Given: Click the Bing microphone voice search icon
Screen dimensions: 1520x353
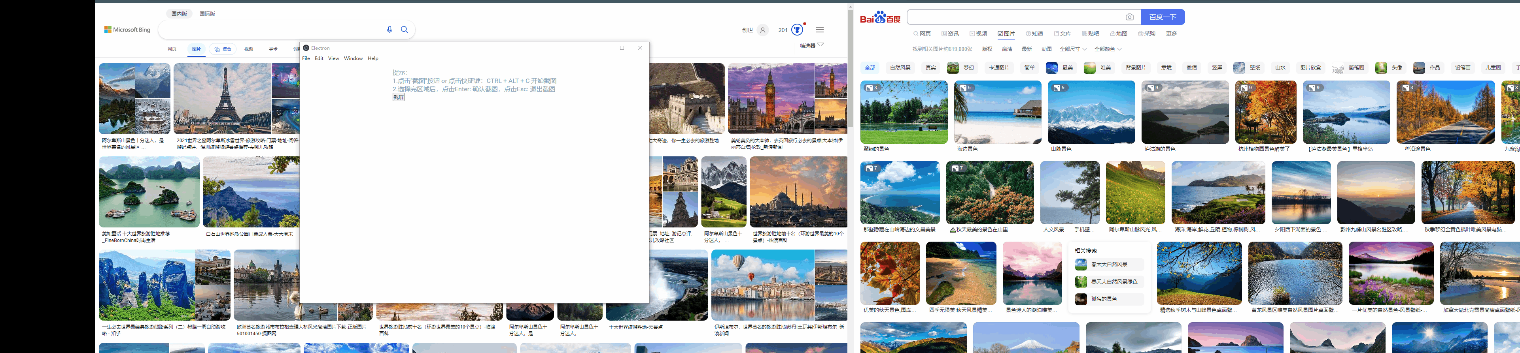Looking at the screenshot, I should [389, 30].
